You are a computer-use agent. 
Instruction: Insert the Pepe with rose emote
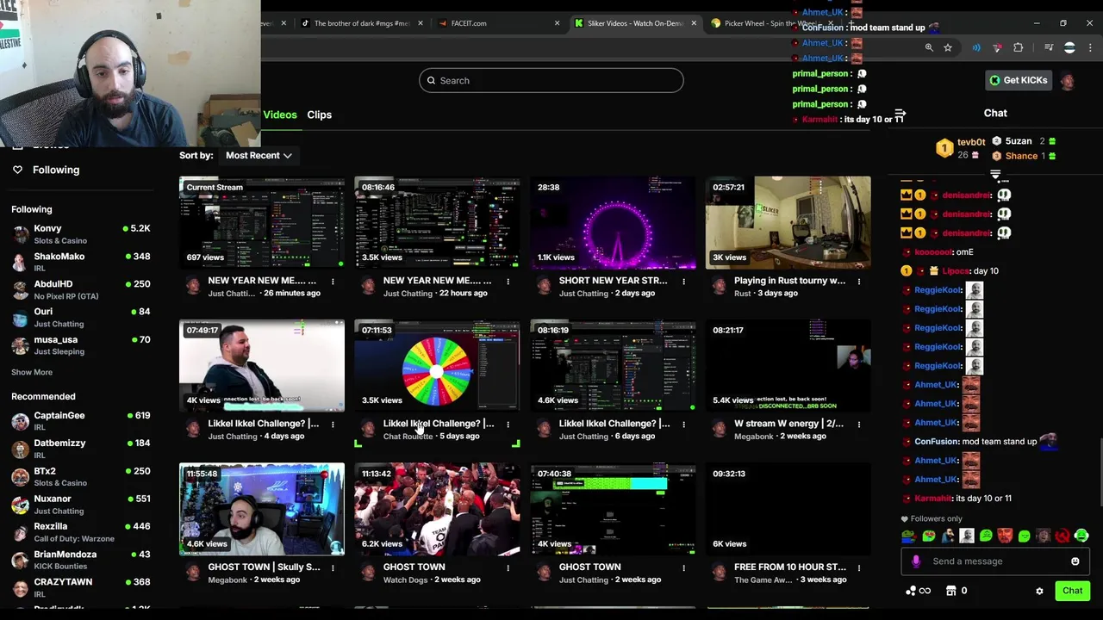pos(909,536)
